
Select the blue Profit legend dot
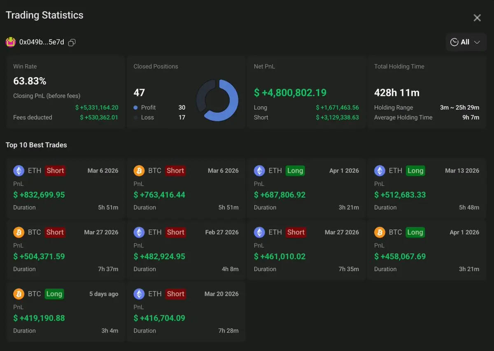click(136, 107)
